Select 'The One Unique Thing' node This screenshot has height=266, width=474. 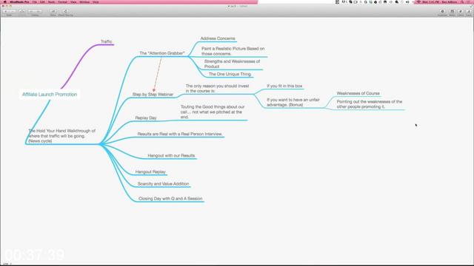[230, 74]
